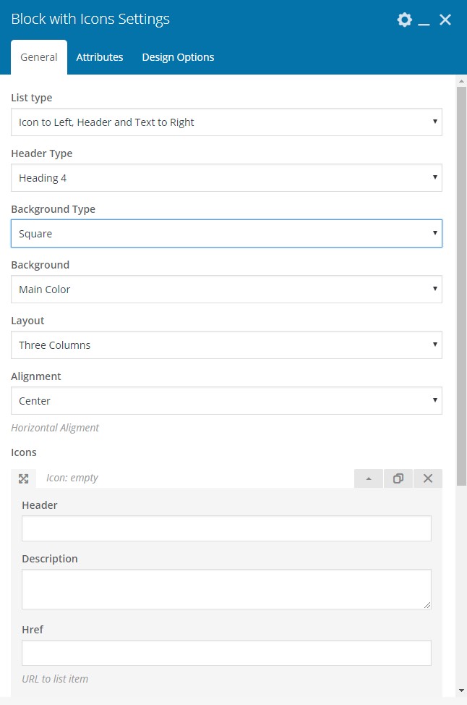Switch to the General tab
This screenshot has height=705, width=467.
tap(39, 57)
